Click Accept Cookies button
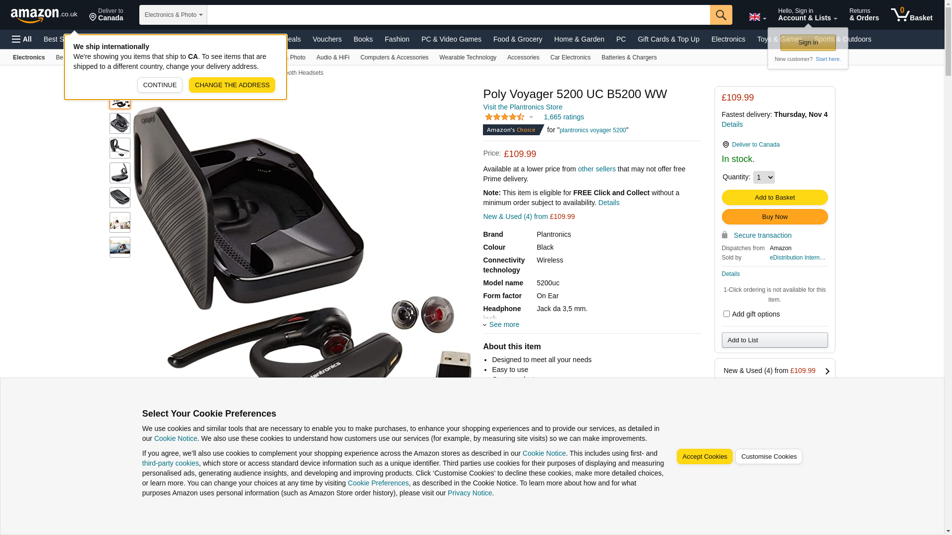Screen dimensions: 952x535 click(x=704, y=457)
